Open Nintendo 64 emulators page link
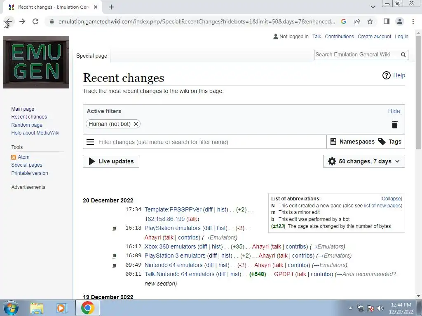 tap(173, 265)
